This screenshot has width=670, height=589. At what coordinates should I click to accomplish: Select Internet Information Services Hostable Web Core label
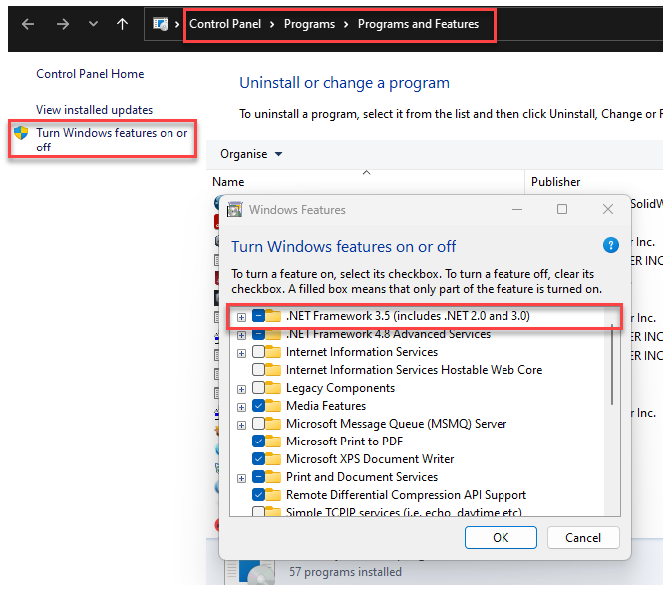pyautogui.click(x=414, y=370)
